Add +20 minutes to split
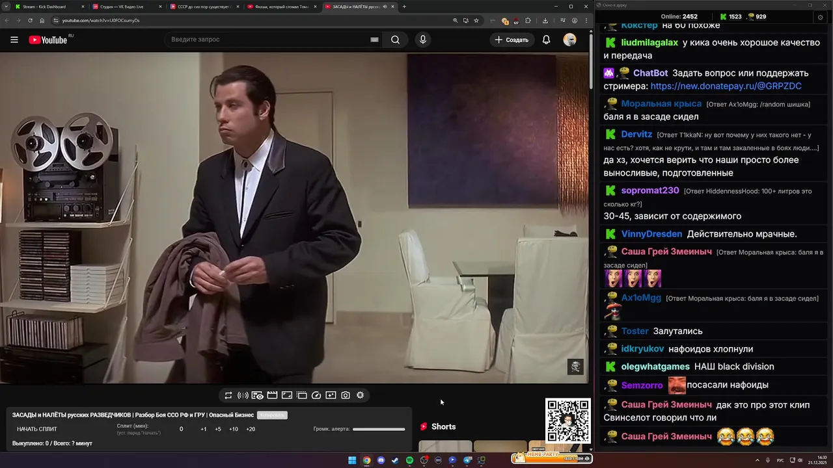 (x=251, y=429)
